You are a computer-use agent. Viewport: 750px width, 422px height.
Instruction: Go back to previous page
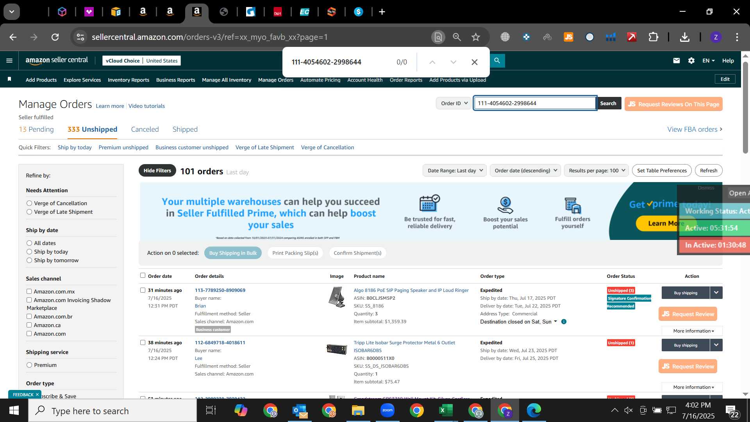(x=13, y=37)
